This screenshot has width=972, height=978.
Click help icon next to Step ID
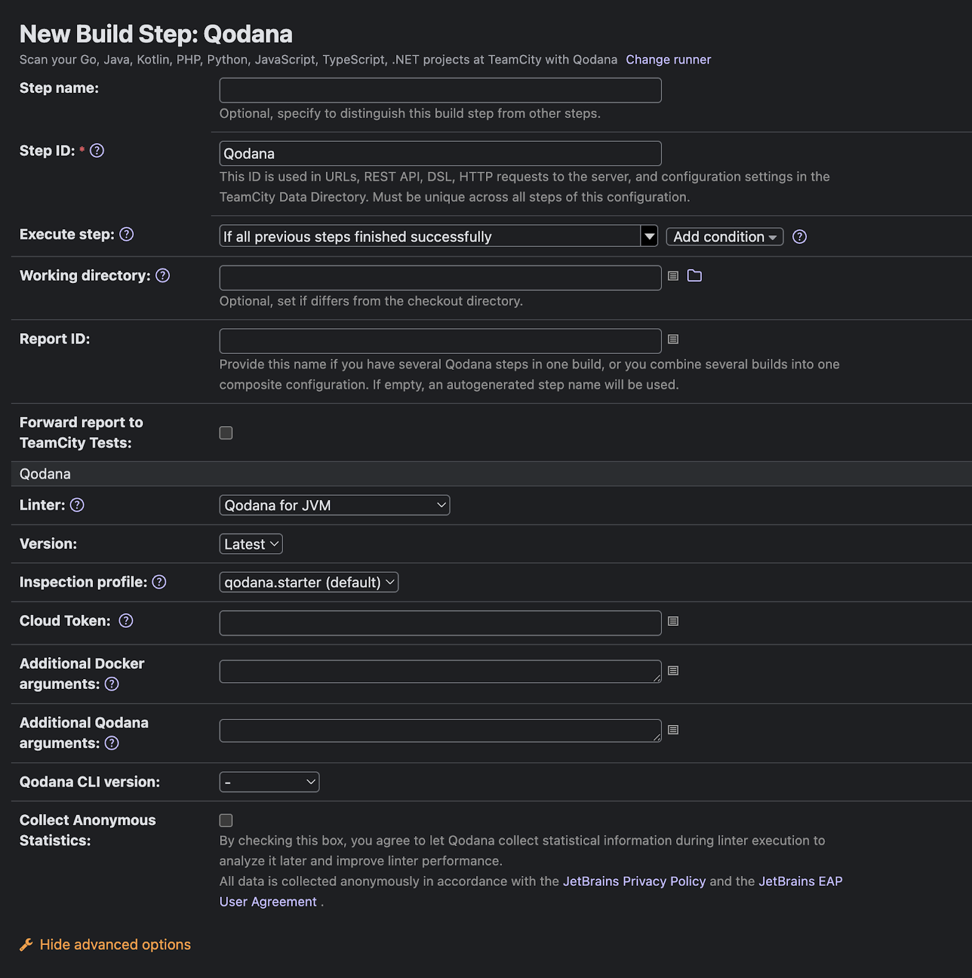click(97, 151)
